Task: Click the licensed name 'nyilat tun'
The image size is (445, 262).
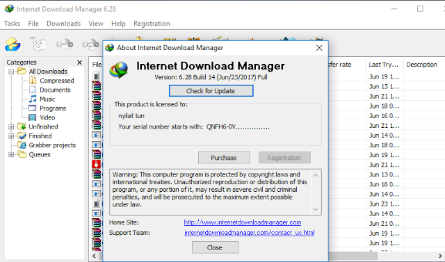Action: (131, 115)
